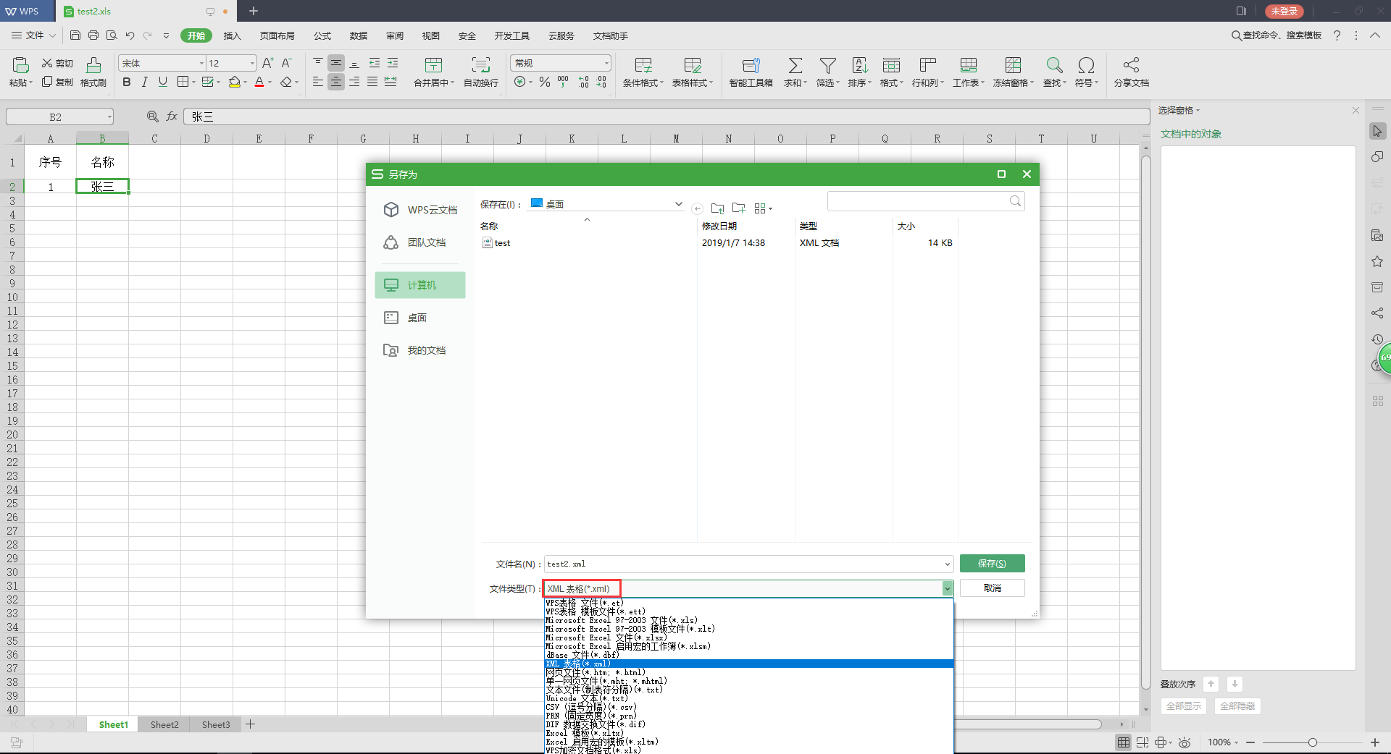1391x754 pixels.
Task: Toggle top vertical alignment
Action: tap(318, 64)
